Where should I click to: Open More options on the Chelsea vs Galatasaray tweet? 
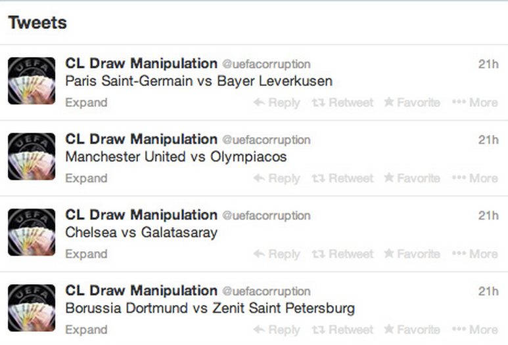click(x=475, y=254)
